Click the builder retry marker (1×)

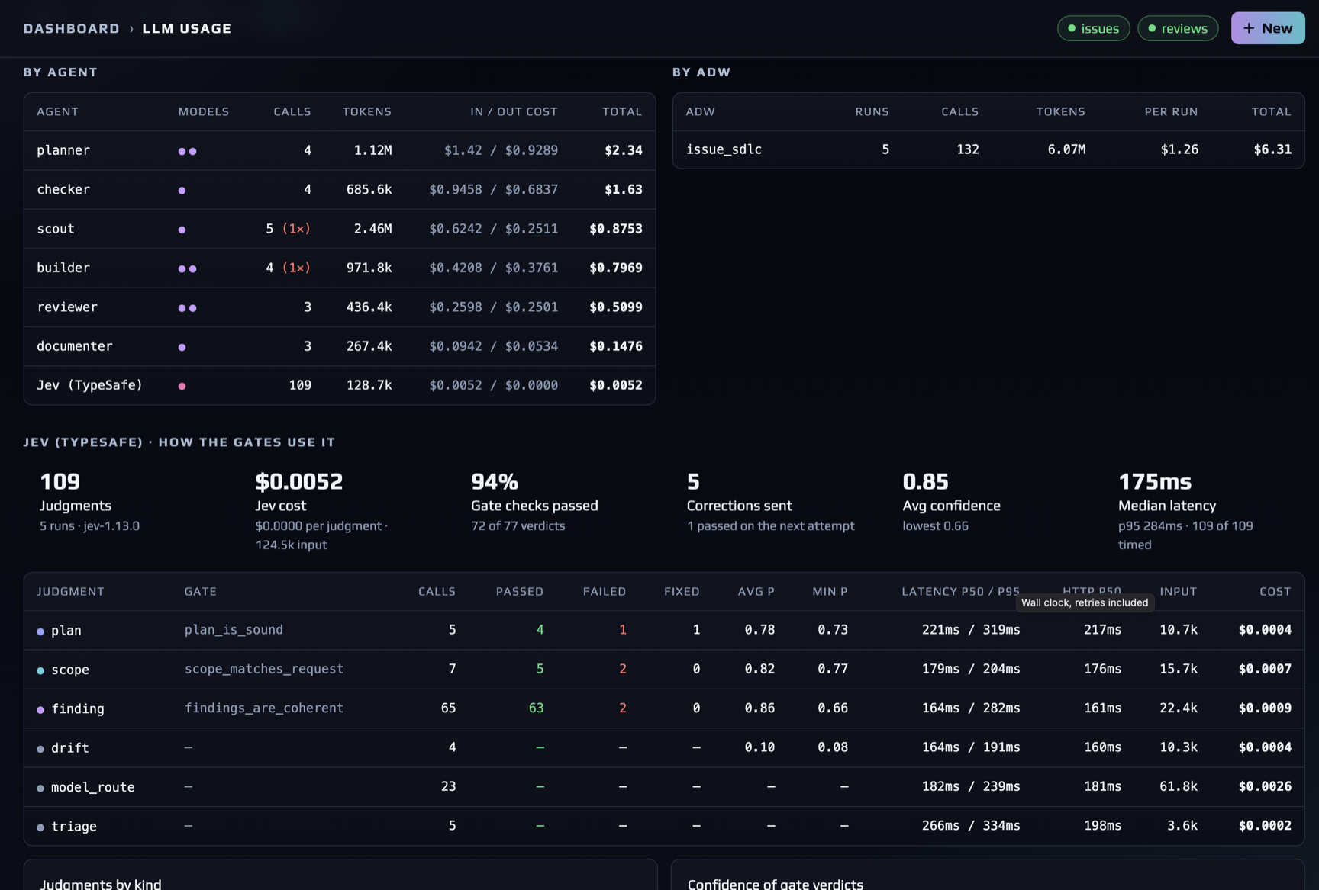click(296, 268)
